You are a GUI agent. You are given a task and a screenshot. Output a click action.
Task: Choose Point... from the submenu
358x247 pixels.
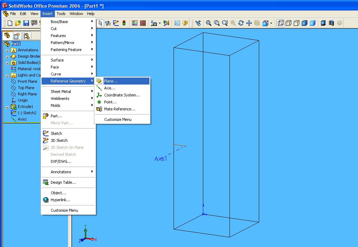122,102
